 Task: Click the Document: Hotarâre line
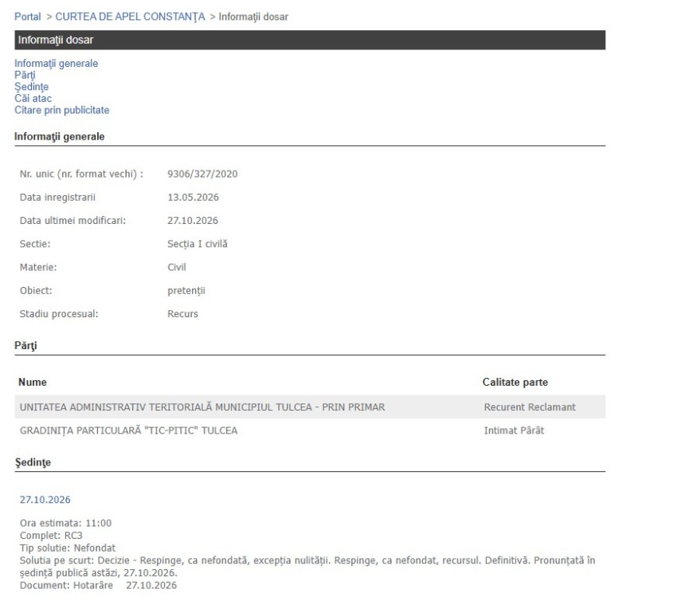point(98,585)
